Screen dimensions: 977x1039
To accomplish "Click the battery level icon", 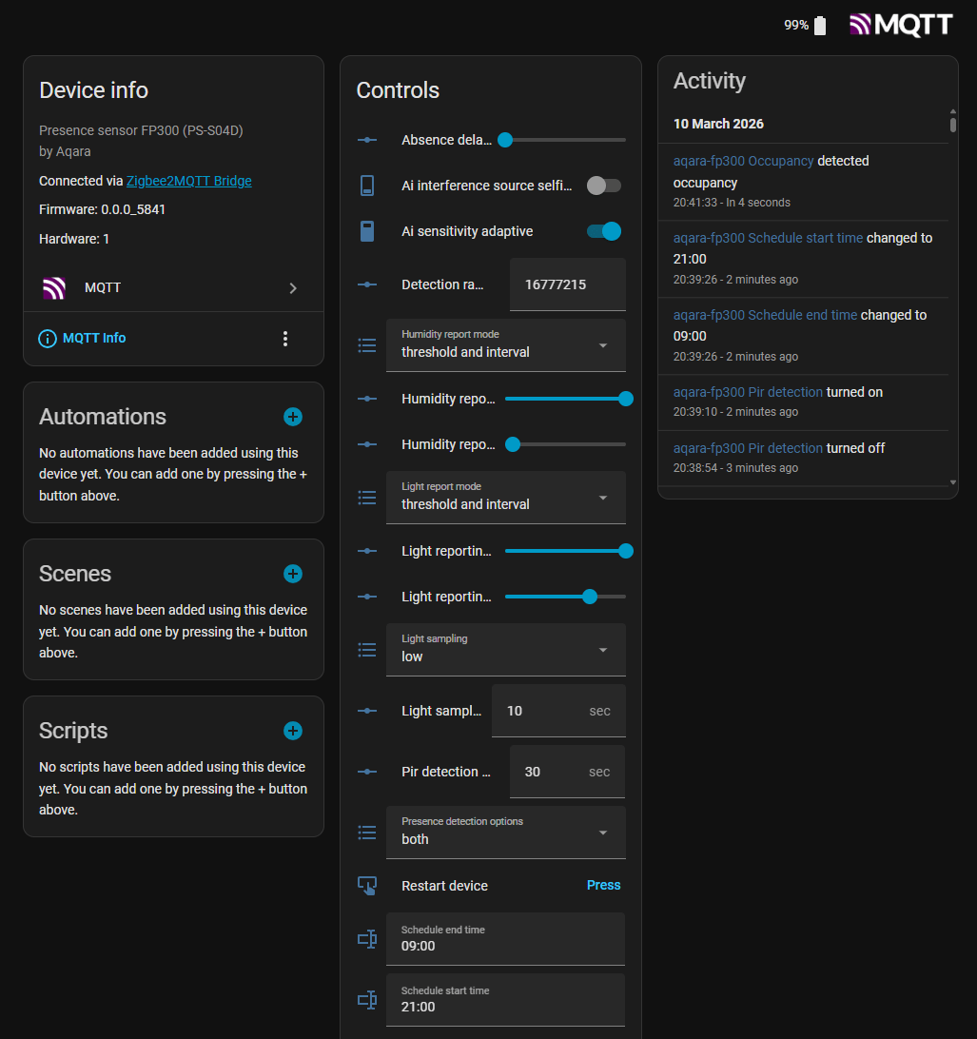I will click(820, 26).
